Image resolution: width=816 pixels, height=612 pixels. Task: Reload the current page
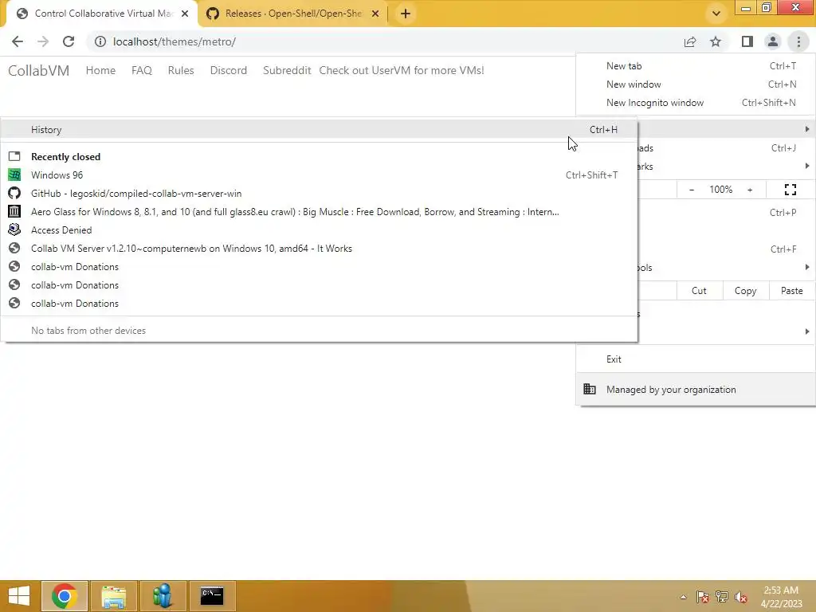coord(69,41)
